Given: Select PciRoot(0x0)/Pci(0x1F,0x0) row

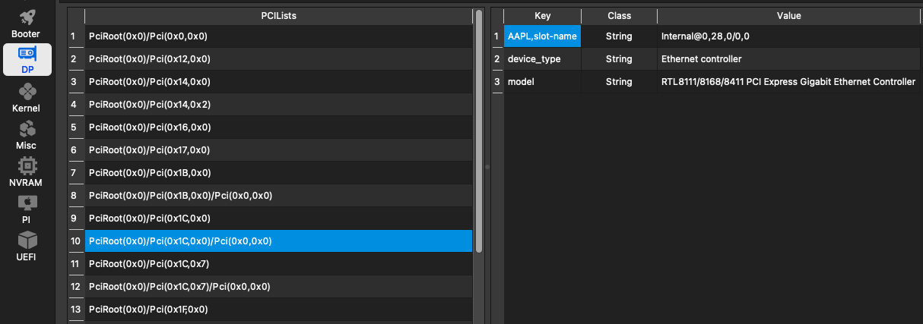Looking at the screenshot, I should click(x=278, y=309).
